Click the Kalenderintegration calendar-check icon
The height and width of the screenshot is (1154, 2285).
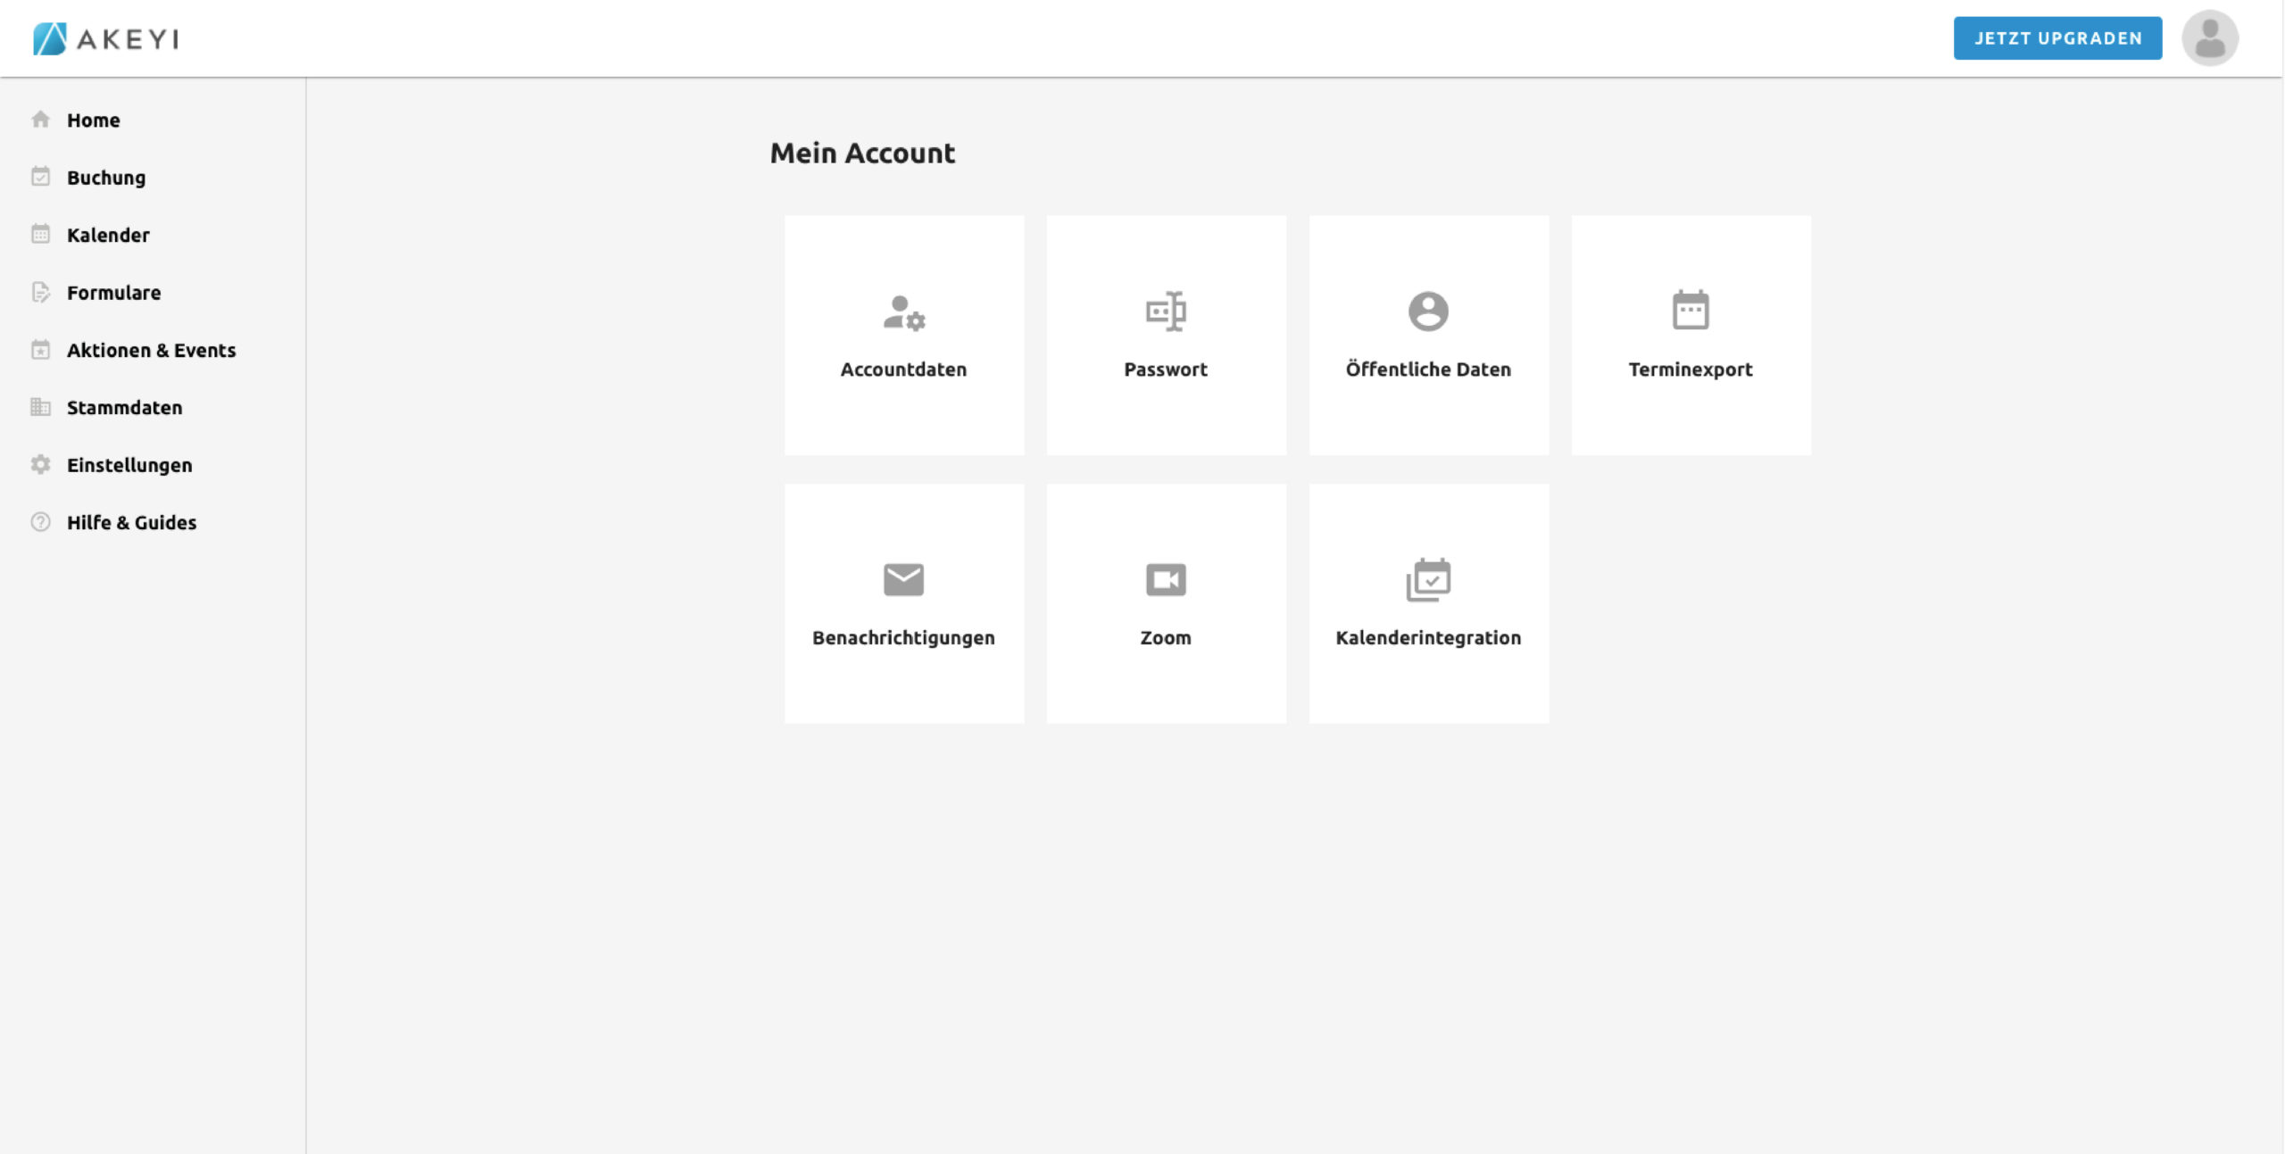(1428, 580)
